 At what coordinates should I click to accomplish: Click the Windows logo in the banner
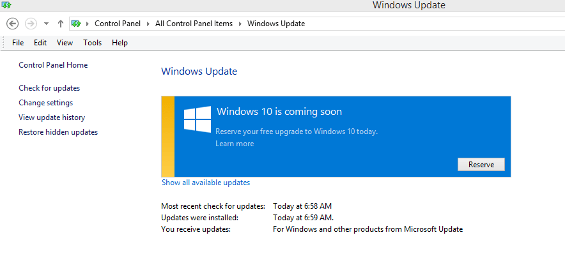point(197,119)
